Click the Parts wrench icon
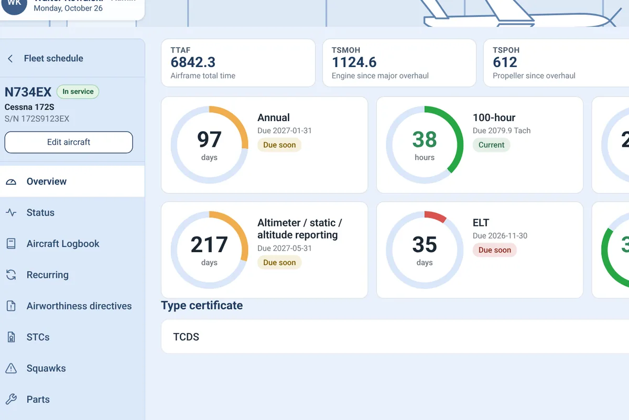Image resolution: width=629 pixels, height=420 pixels. (11, 400)
